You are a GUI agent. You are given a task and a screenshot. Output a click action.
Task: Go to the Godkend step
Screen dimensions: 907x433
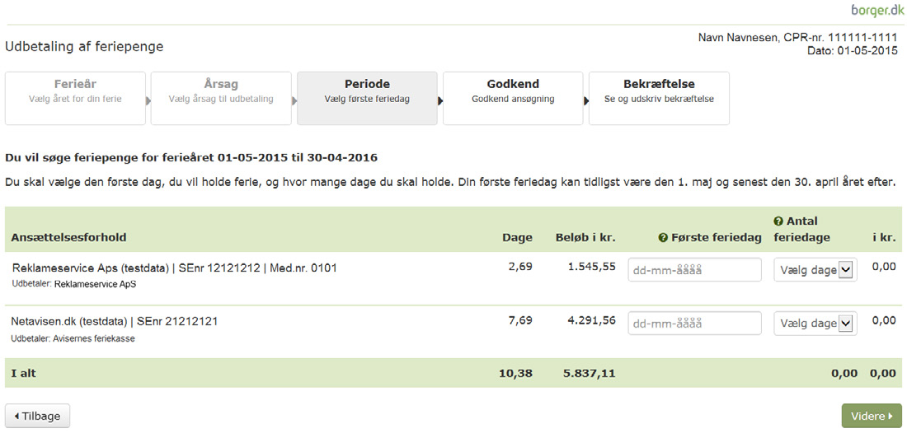pos(513,98)
